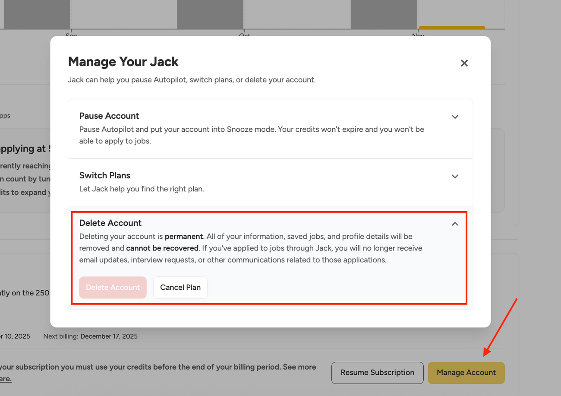This screenshot has height=396, width=561.
Task: Click the Resume Subscription button
Action: point(377,373)
